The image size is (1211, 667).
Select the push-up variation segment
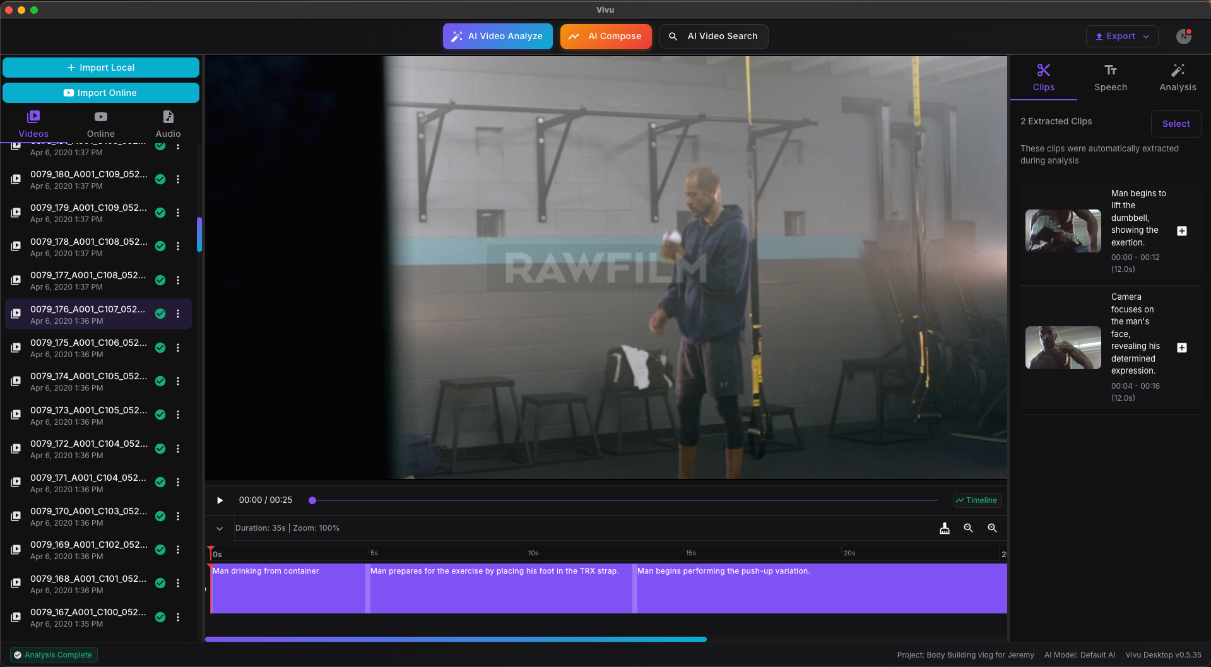point(822,588)
